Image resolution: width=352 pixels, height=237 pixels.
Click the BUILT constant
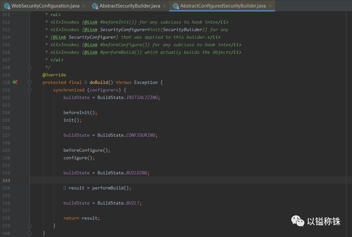pos(133,203)
